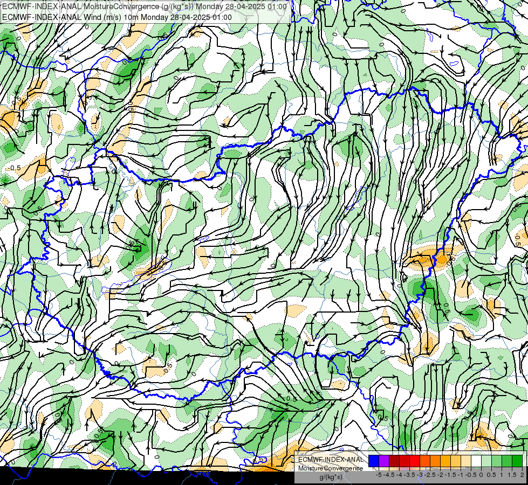Click the -4.5 legend tick label
The width and height of the screenshot is (528, 485).
[390, 475]
